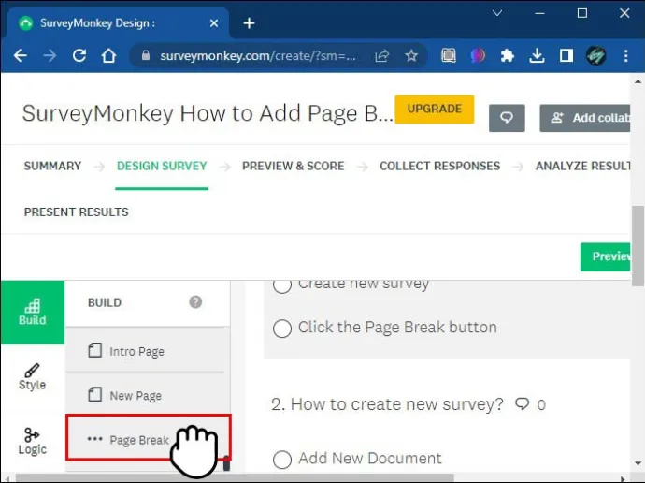Image resolution: width=645 pixels, height=483 pixels.
Task: Open the tab search chevron in title bar
Action: [497, 13]
